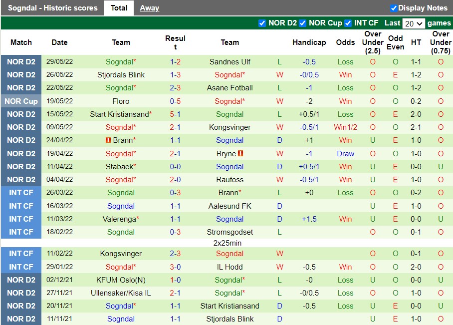The height and width of the screenshot is (325, 453).
Task: Select the Total tab
Action: (119, 8)
